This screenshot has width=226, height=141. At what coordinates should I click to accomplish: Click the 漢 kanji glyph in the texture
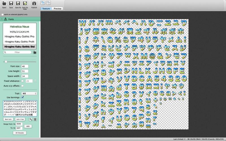coord(130,31)
